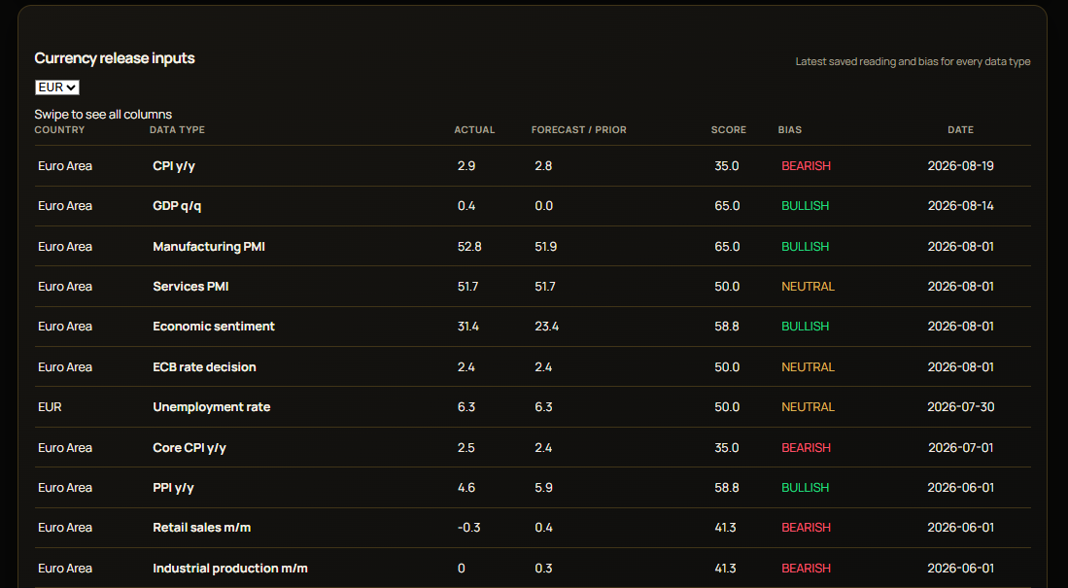The width and height of the screenshot is (1068, 588).
Task: Click forecast value 23.4 for Economic sentiment
Action: point(546,327)
